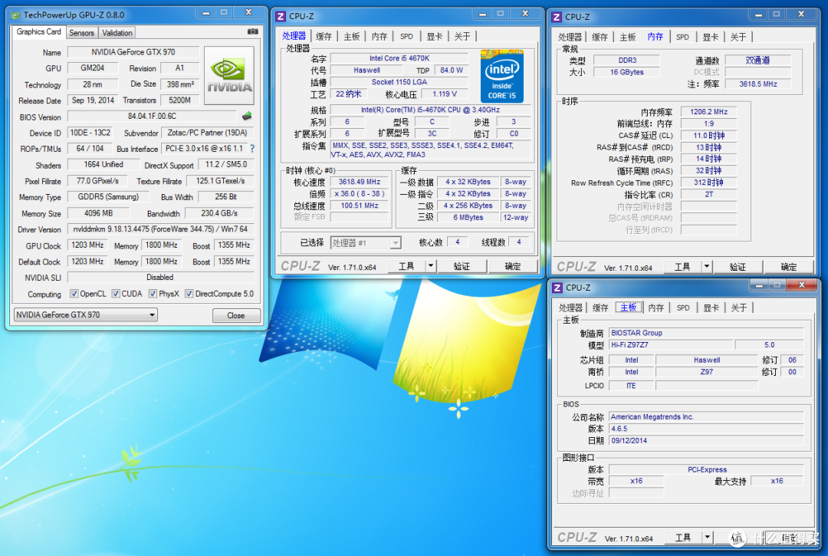Open 内存 tab in mainboard CPU-Z window
Screen dimensions: 828x556
click(x=655, y=308)
